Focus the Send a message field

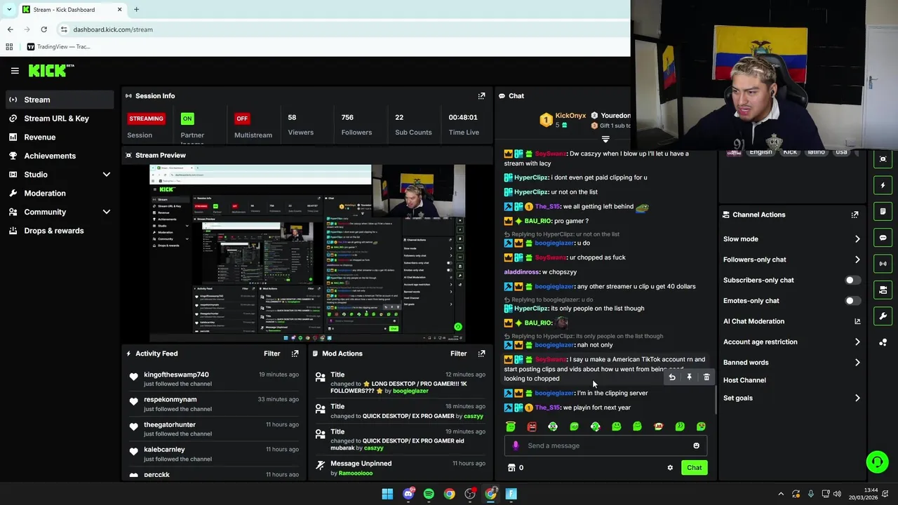pos(605,445)
